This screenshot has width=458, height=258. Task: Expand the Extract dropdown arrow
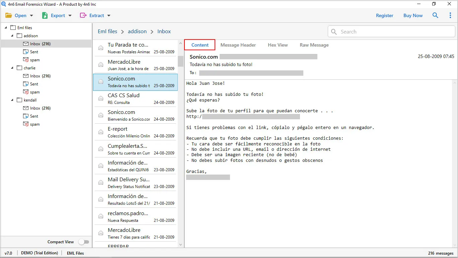click(x=109, y=16)
